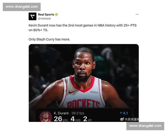
Task: Click the gold verified badge beside Real Sports
Action: click(x=57, y=14)
